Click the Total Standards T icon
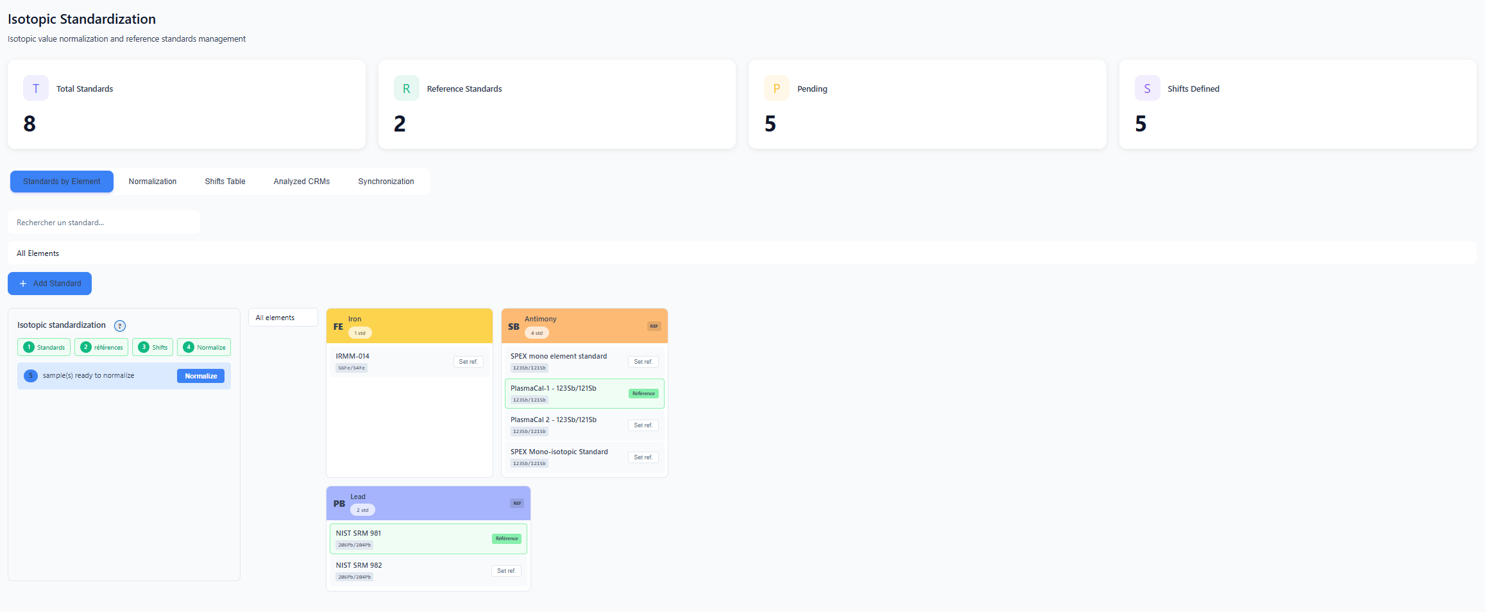This screenshot has width=1485, height=612. point(35,88)
